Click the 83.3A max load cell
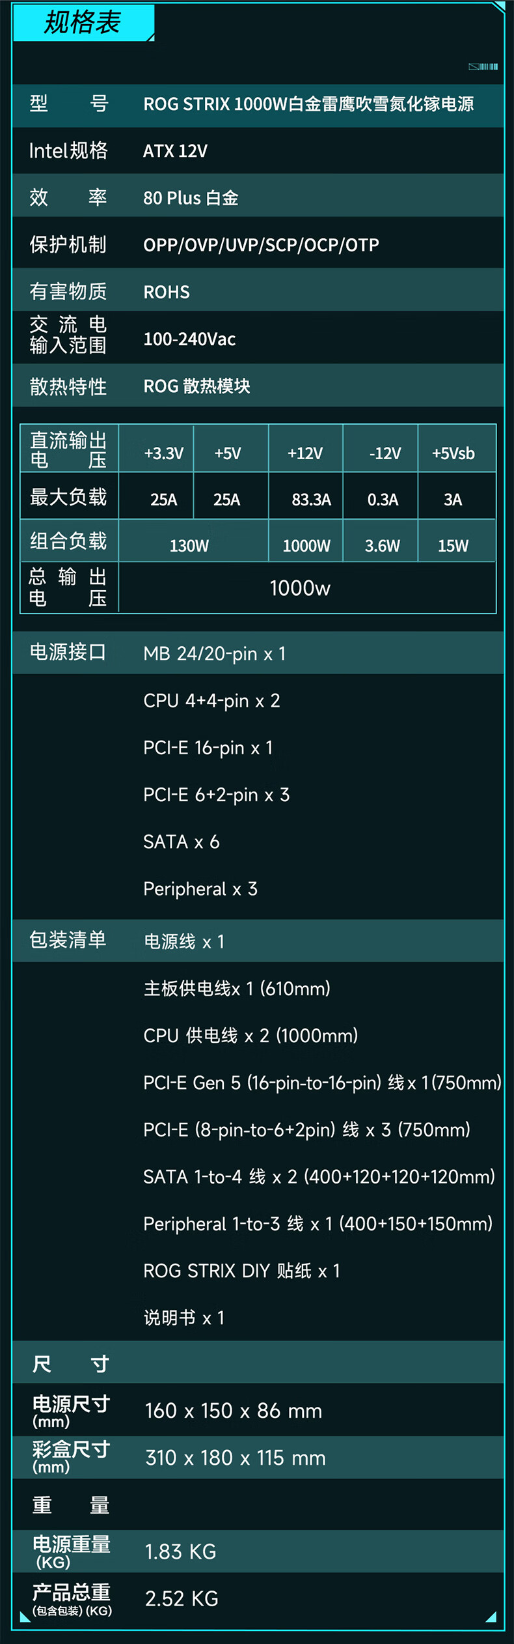This screenshot has width=514, height=1644. pos(311,500)
